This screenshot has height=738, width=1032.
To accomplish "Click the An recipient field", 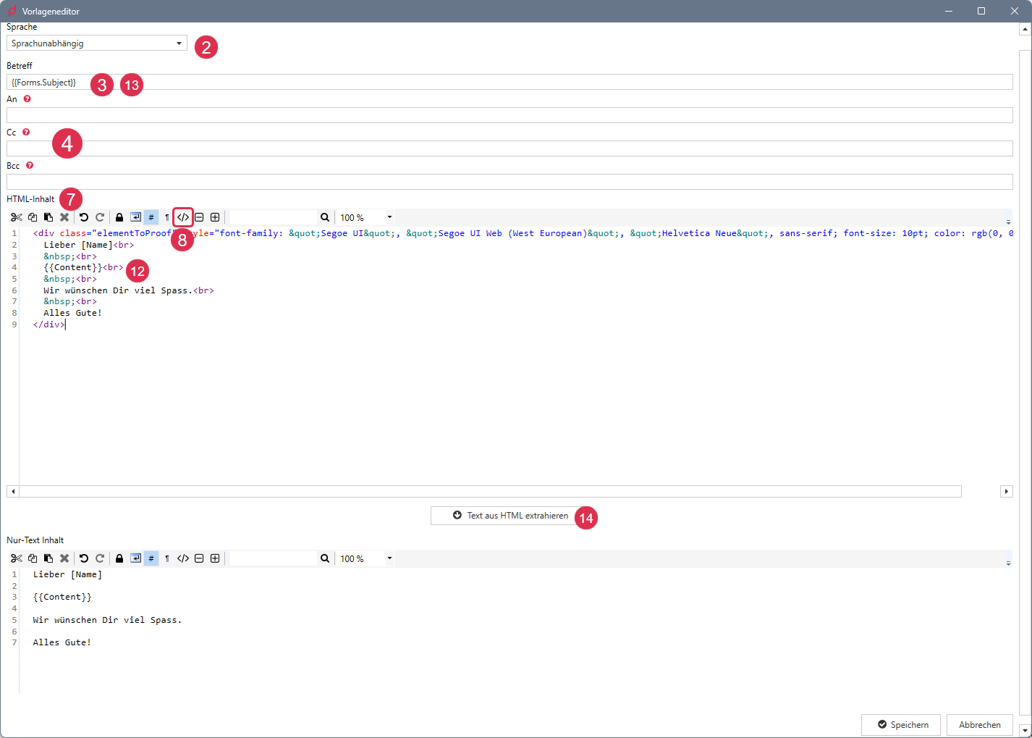I will pyautogui.click(x=509, y=115).
